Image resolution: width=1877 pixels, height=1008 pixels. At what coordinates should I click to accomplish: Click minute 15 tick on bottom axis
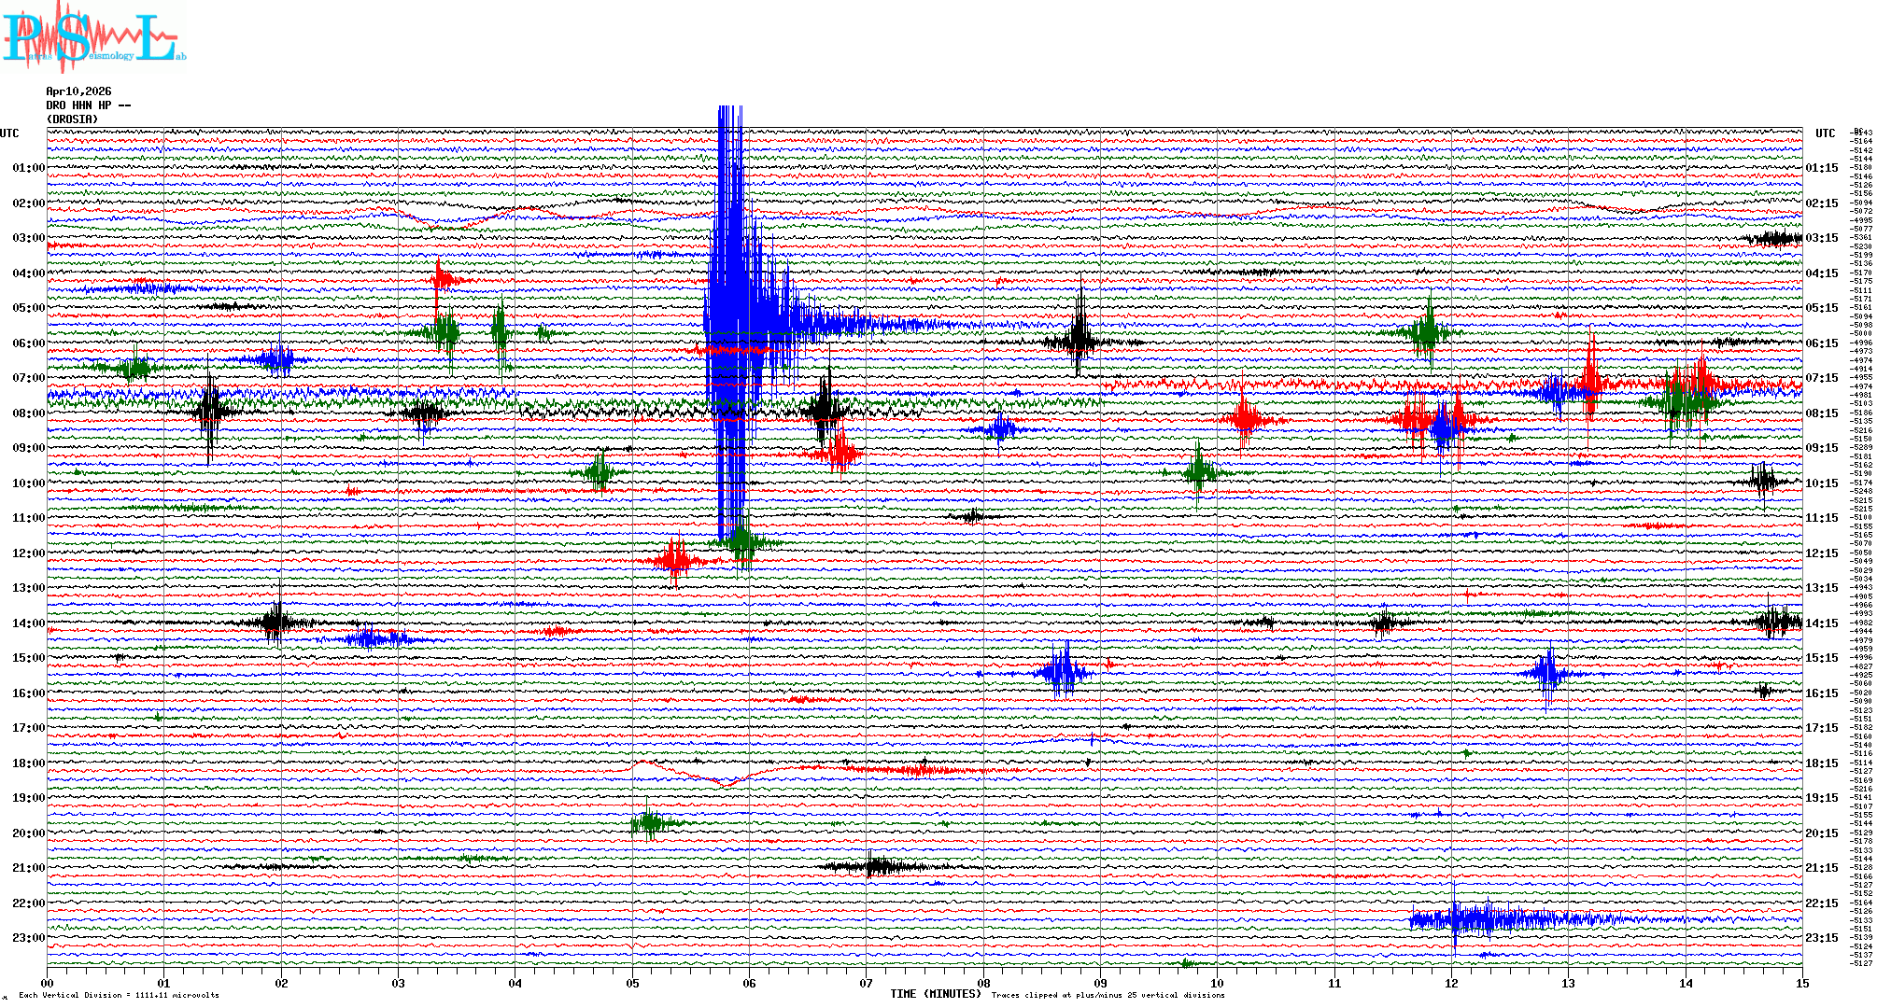click(1801, 983)
